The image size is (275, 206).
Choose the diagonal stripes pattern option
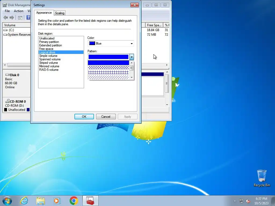(x=108, y=77)
